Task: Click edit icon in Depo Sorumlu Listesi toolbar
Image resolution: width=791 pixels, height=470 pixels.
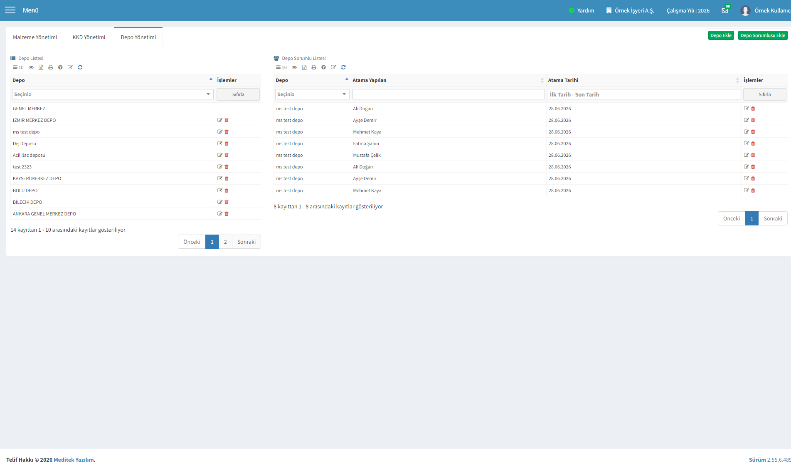Action: coord(333,67)
